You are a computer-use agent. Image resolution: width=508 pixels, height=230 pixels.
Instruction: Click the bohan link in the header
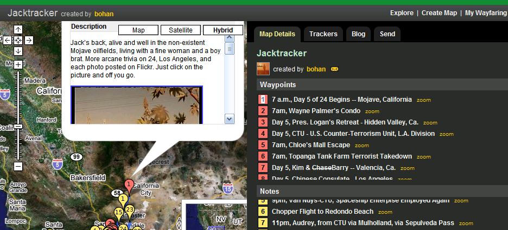[x=104, y=14]
